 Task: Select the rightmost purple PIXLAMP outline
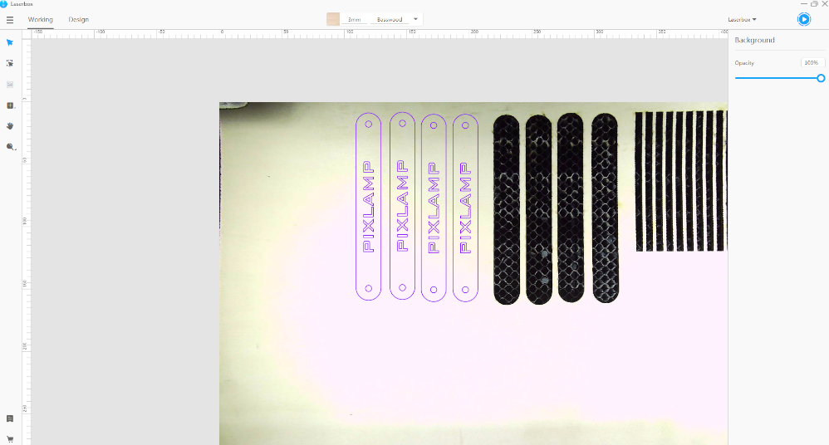click(465, 208)
